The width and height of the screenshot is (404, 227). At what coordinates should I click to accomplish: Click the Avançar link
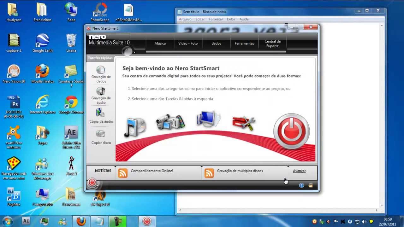pyautogui.click(x=299, y=171)
